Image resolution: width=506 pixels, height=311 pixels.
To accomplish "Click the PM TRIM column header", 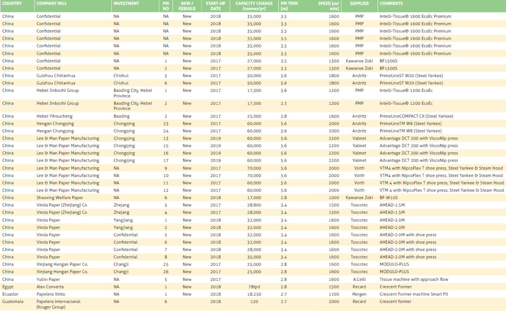I will 289,6.
